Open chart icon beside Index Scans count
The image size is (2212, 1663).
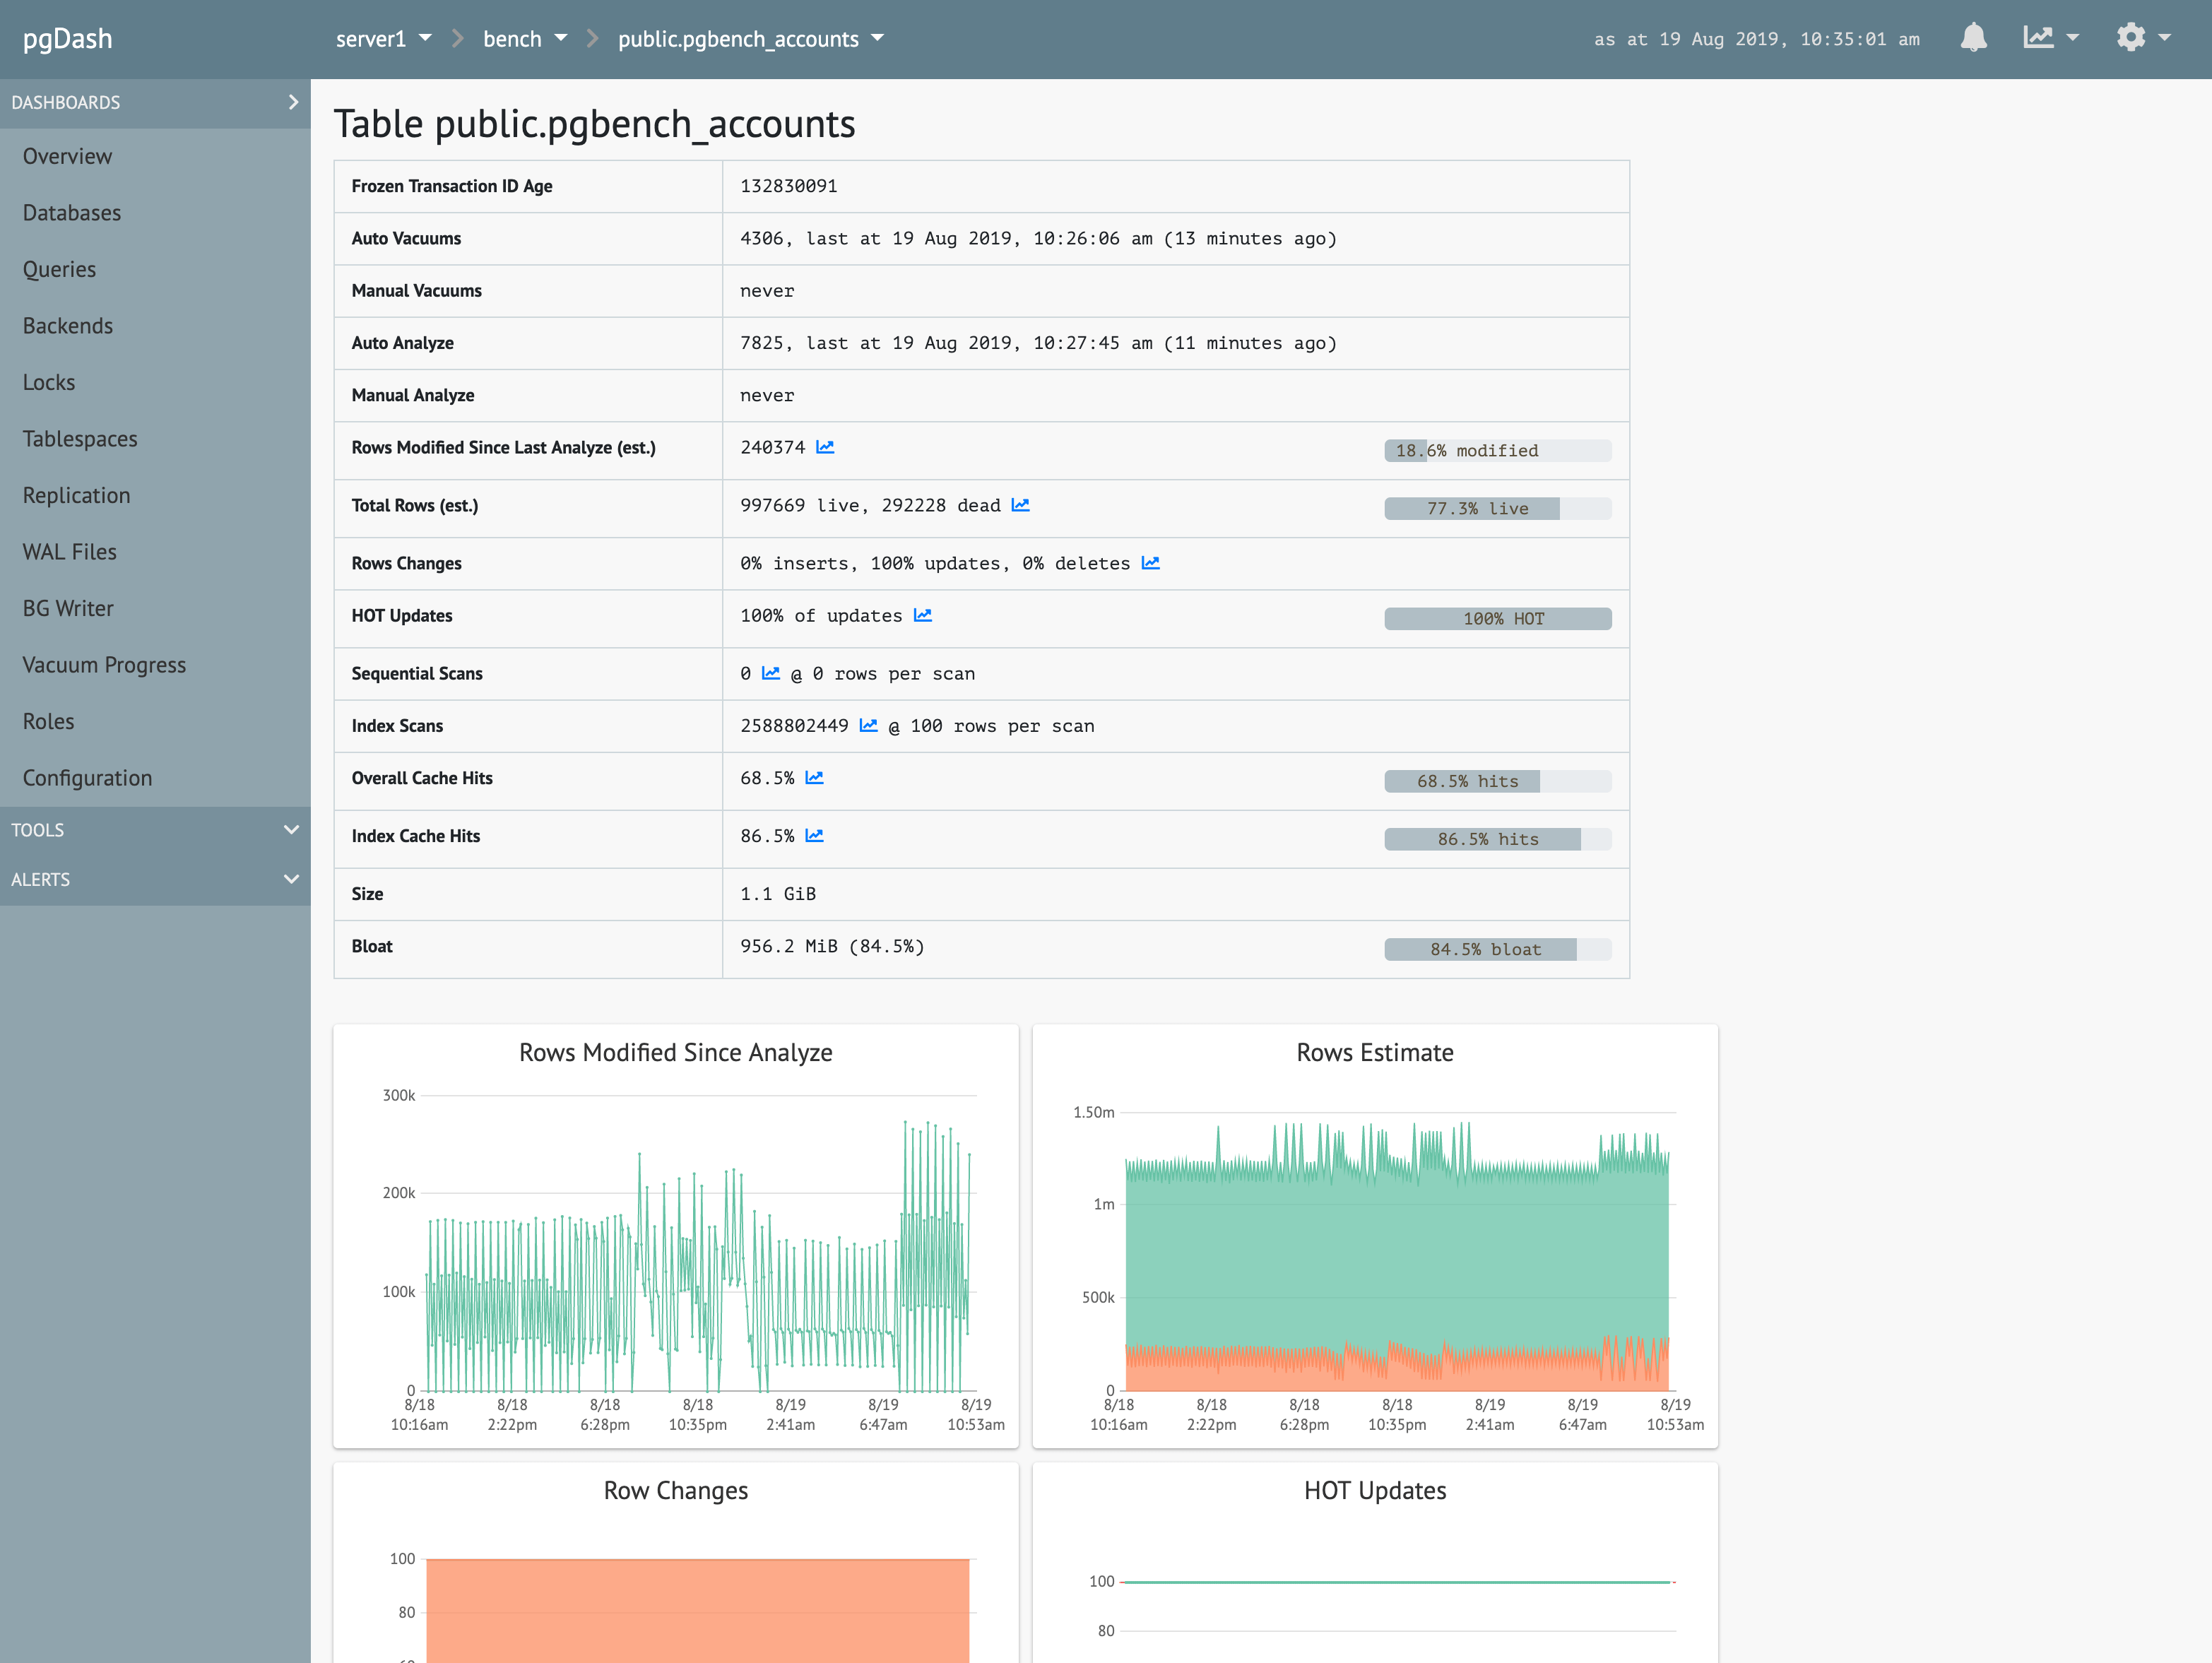coord(868,725)
